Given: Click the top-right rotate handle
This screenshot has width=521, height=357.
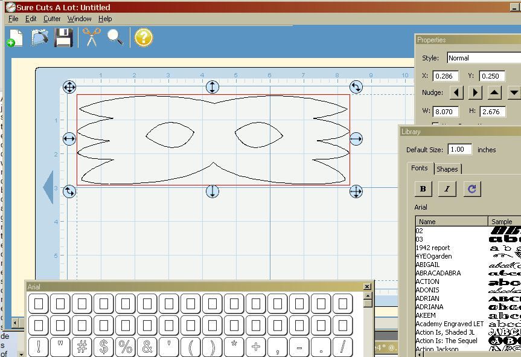Looking at the screenshot, I should click(356, 87).
